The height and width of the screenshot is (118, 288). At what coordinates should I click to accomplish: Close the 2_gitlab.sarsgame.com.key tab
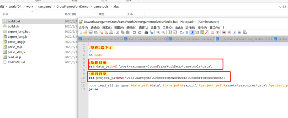coord(213,39)
